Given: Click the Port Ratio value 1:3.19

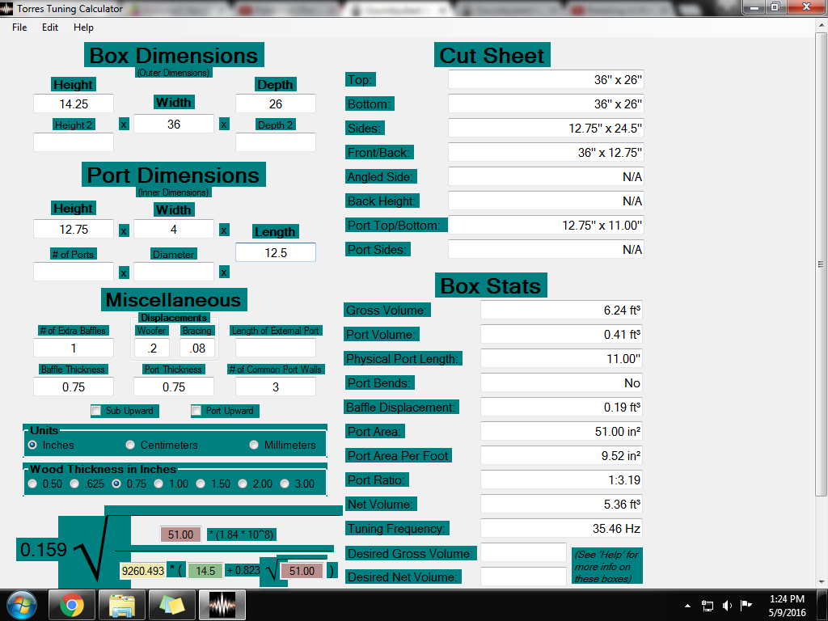Looking at the screenshot, I should 561,480.
